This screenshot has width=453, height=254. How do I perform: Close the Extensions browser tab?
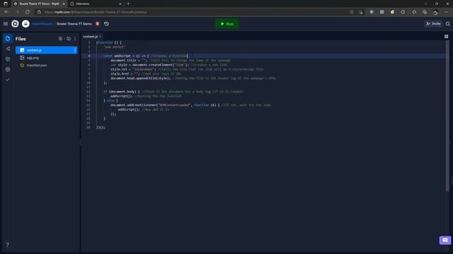120,4
